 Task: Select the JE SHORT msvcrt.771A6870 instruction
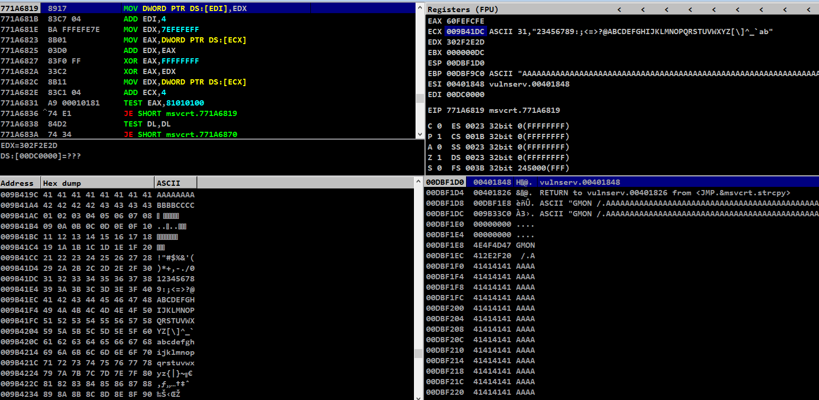click(x=180, y=134)
